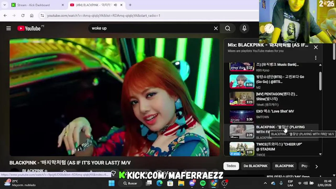The height and width of the screenshot is (189, 336).
Task: Open the 21°C weather widget
Action: (x=20, y=183)
